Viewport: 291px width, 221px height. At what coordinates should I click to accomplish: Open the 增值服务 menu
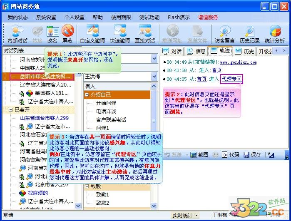click(208, 17)
